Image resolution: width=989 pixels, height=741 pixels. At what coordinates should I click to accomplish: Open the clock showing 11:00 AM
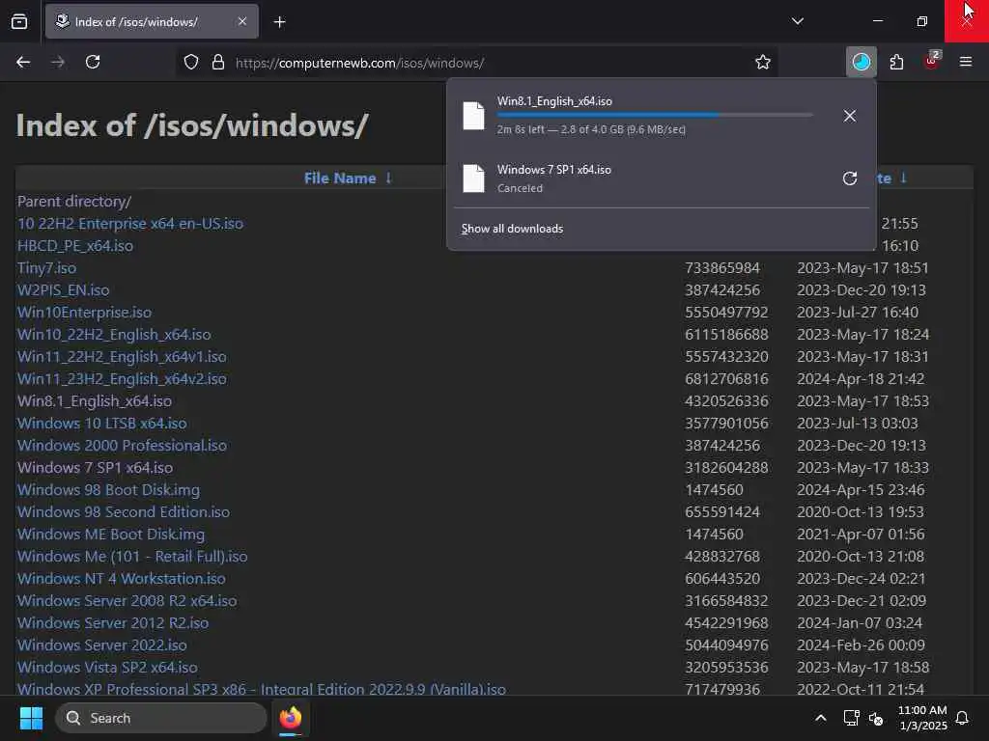click(922, 718)
